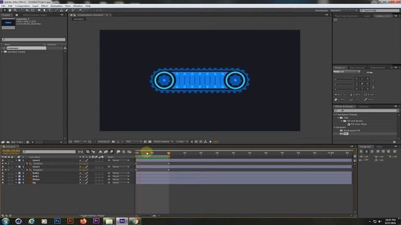This screenshot has height=225, width=401.
Task: Collapse the Generate group in Effects & Presets
Action: (335, 127)
